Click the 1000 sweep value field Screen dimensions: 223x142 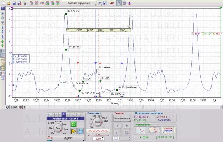pos(98,139)
